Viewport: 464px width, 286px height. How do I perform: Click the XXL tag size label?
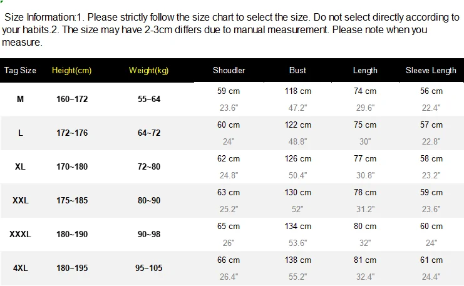[21, 201]
